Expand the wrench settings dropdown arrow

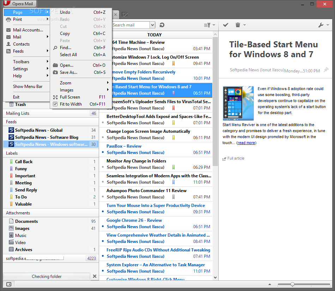[x=328, y=25]
